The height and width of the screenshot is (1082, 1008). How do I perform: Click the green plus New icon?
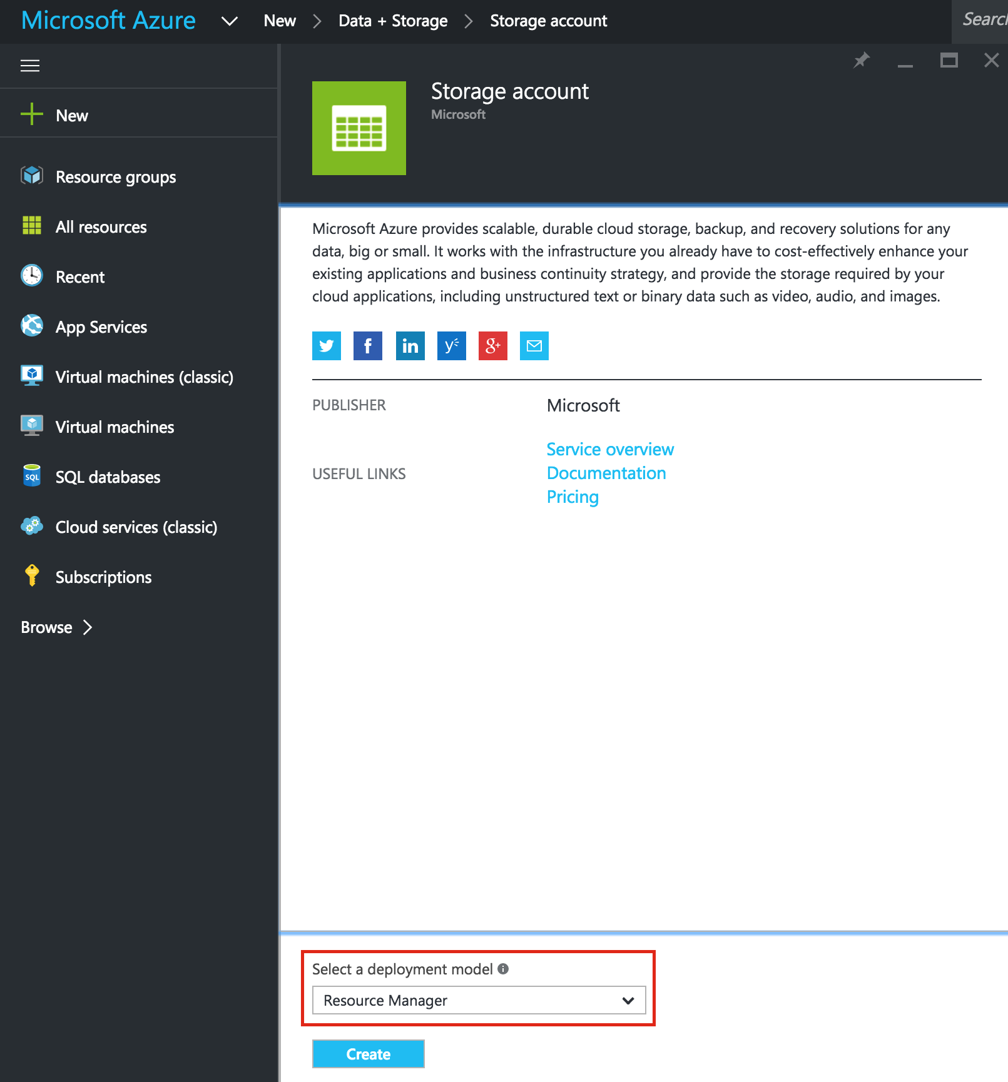point(32,115)
